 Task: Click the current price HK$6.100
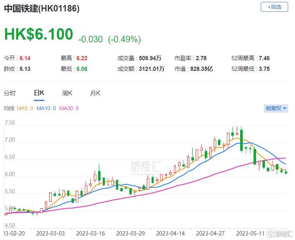tap(38, 34)
